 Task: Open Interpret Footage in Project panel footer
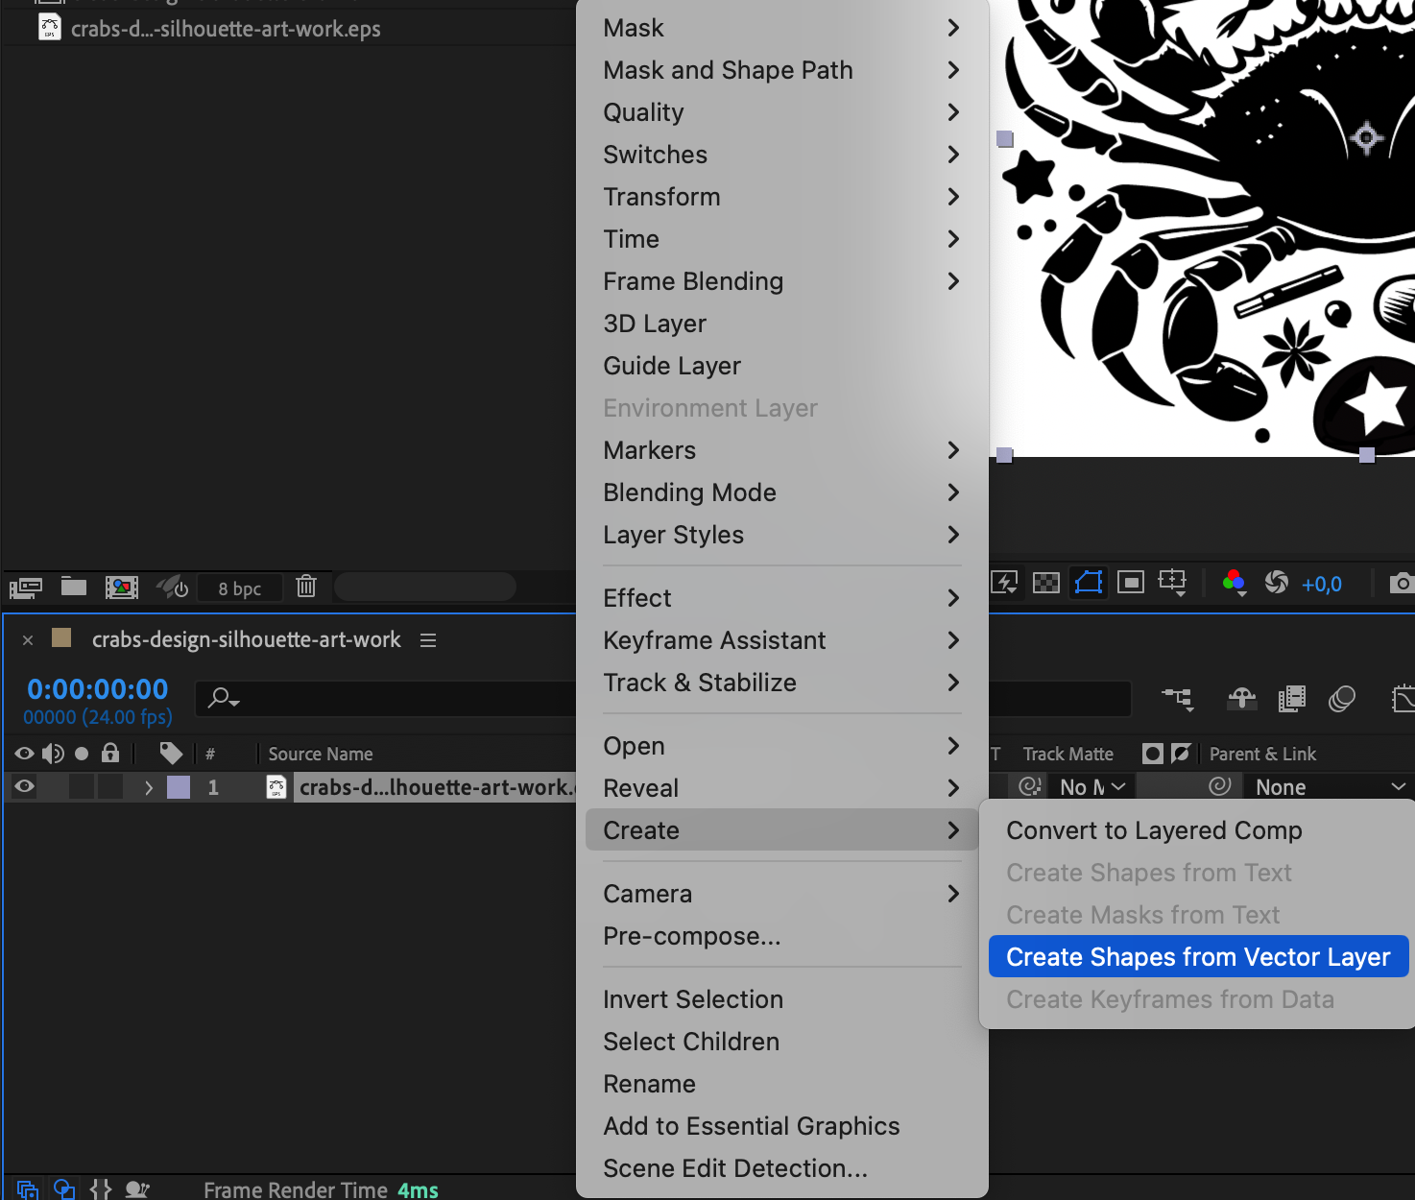coord(26,587)
